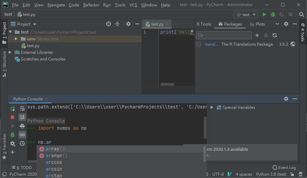Open Python Console panel settings gear
307x178 pixels.
[x=286, y=99]
